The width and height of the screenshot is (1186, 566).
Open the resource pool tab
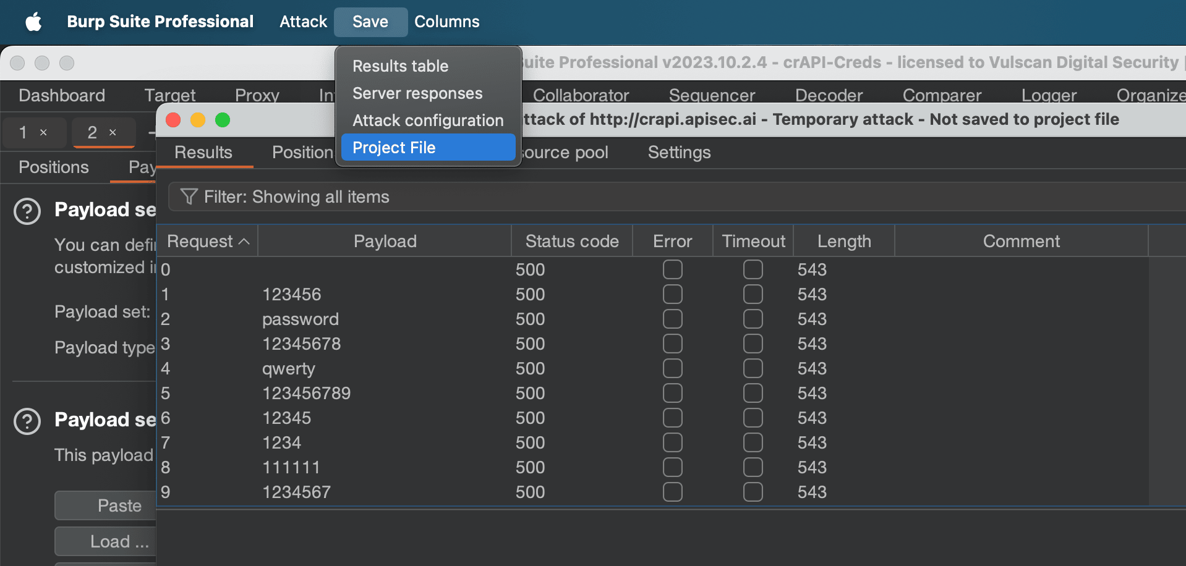point(565,153)
